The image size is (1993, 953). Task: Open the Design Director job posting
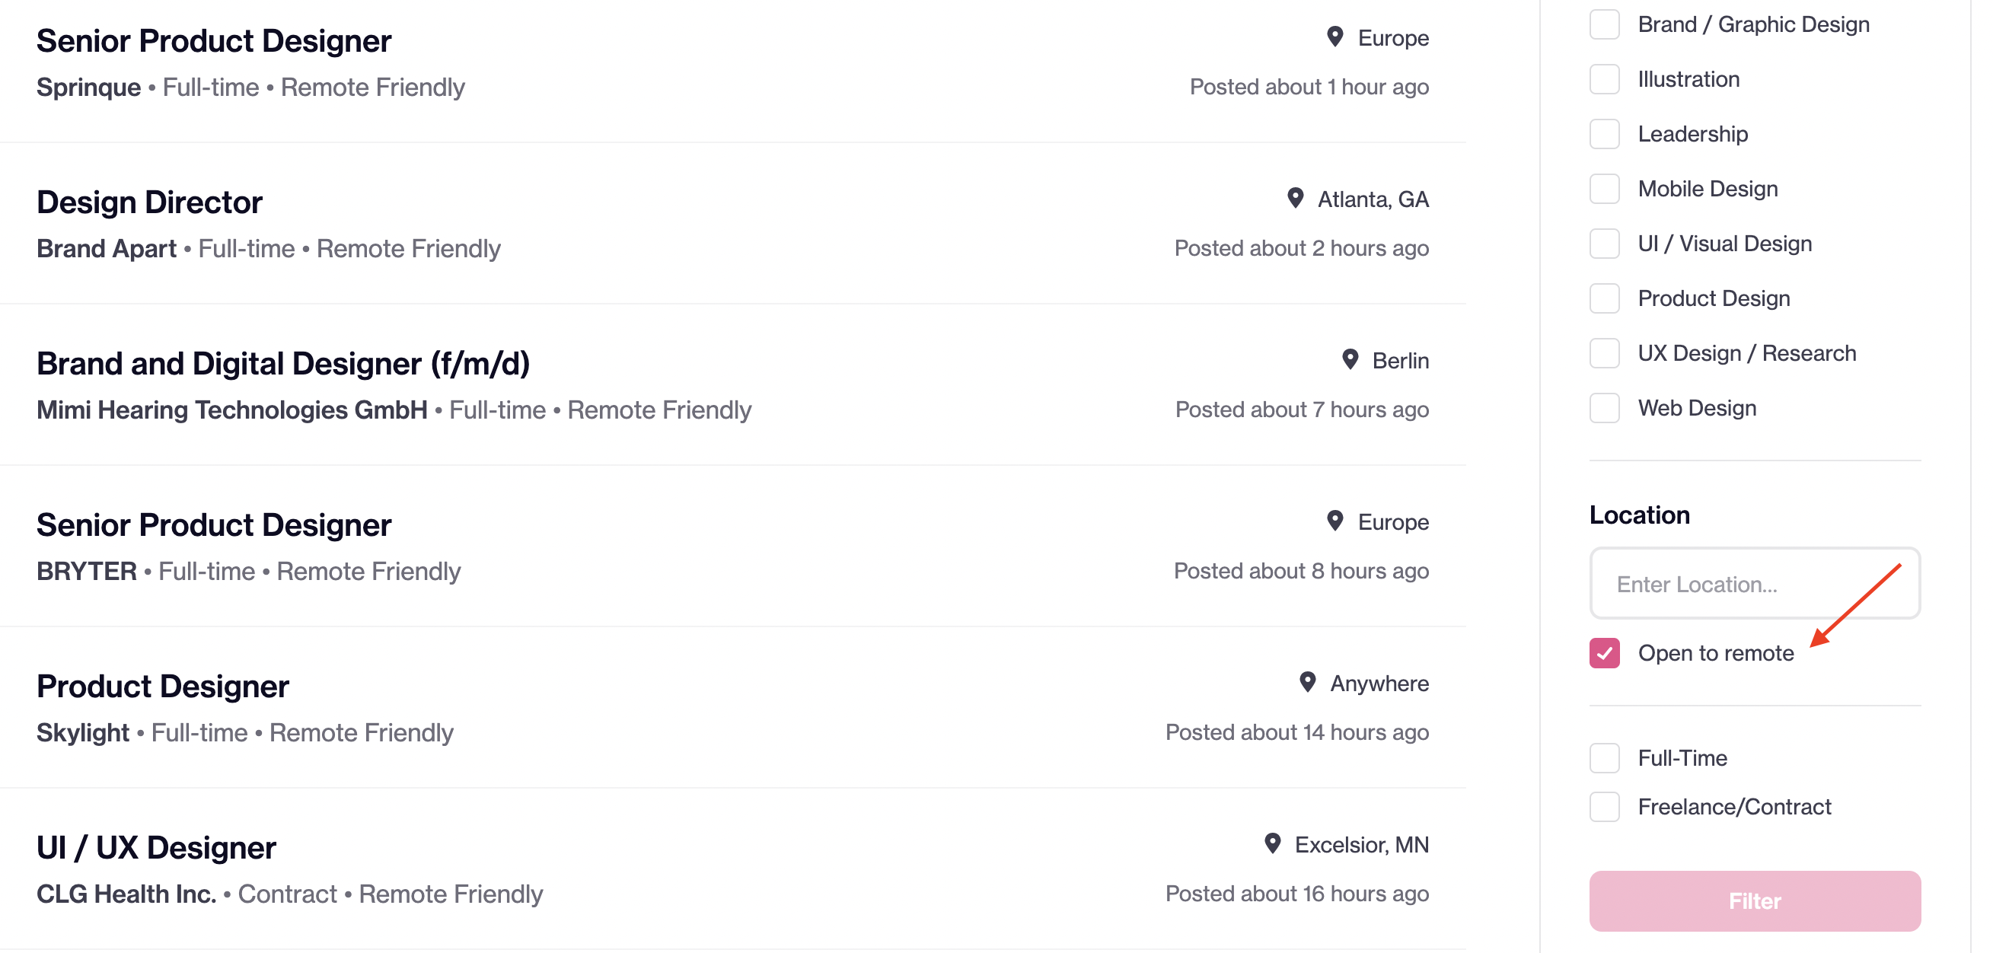[x=149, y=202]
